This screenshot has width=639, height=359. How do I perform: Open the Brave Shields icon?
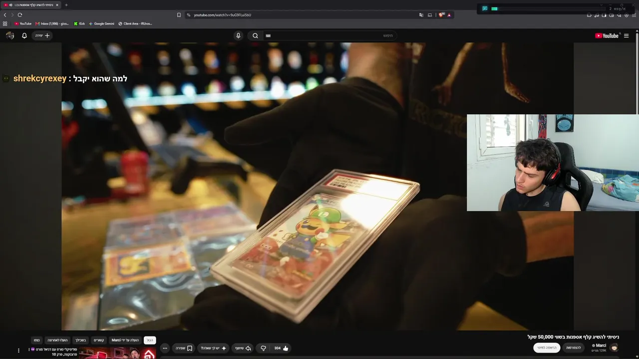(441, 15)
